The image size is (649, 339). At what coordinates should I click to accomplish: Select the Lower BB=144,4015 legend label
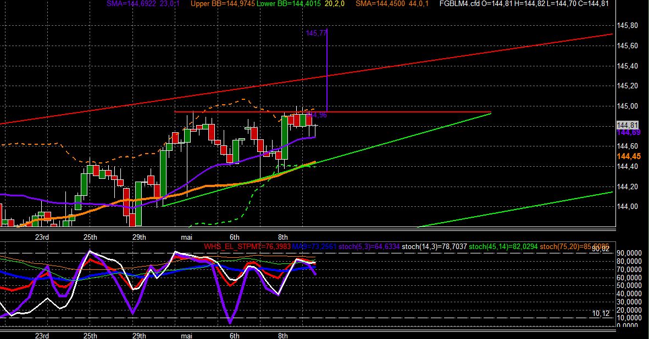click(289, 4)
